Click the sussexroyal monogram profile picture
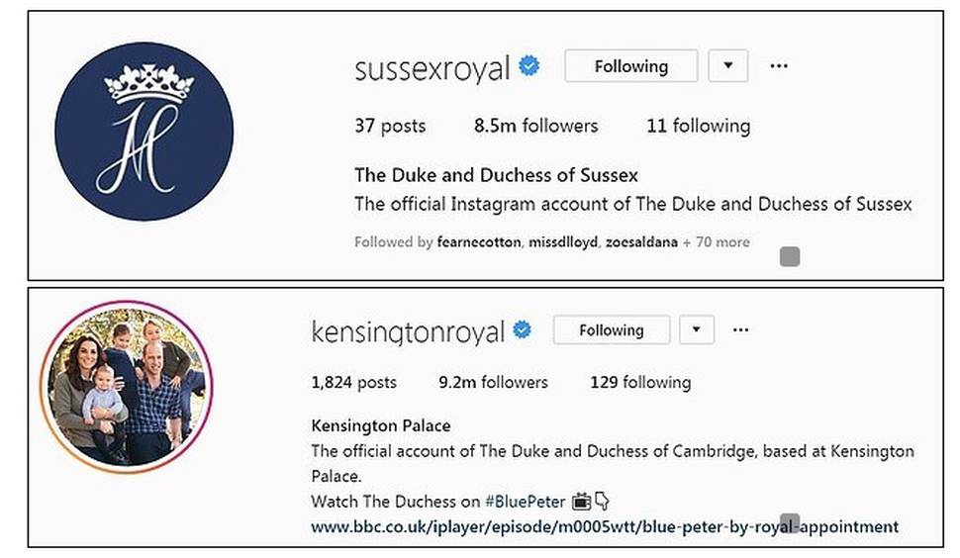 144,132
